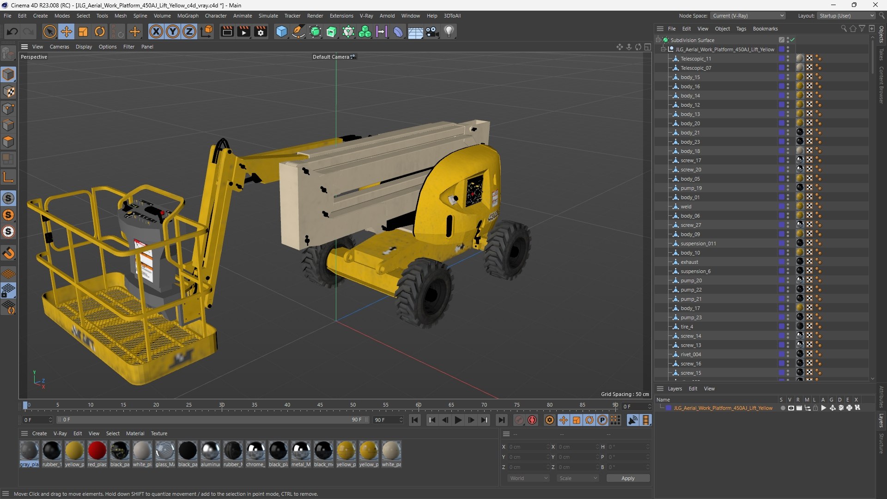Open the Simulate menu
Screen dimensions: 887x499
(x=268, y=16)
